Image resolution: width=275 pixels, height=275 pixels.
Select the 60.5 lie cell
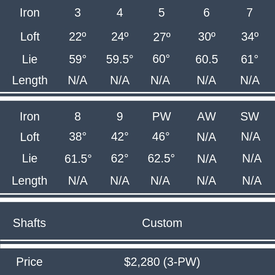(206, 59)
